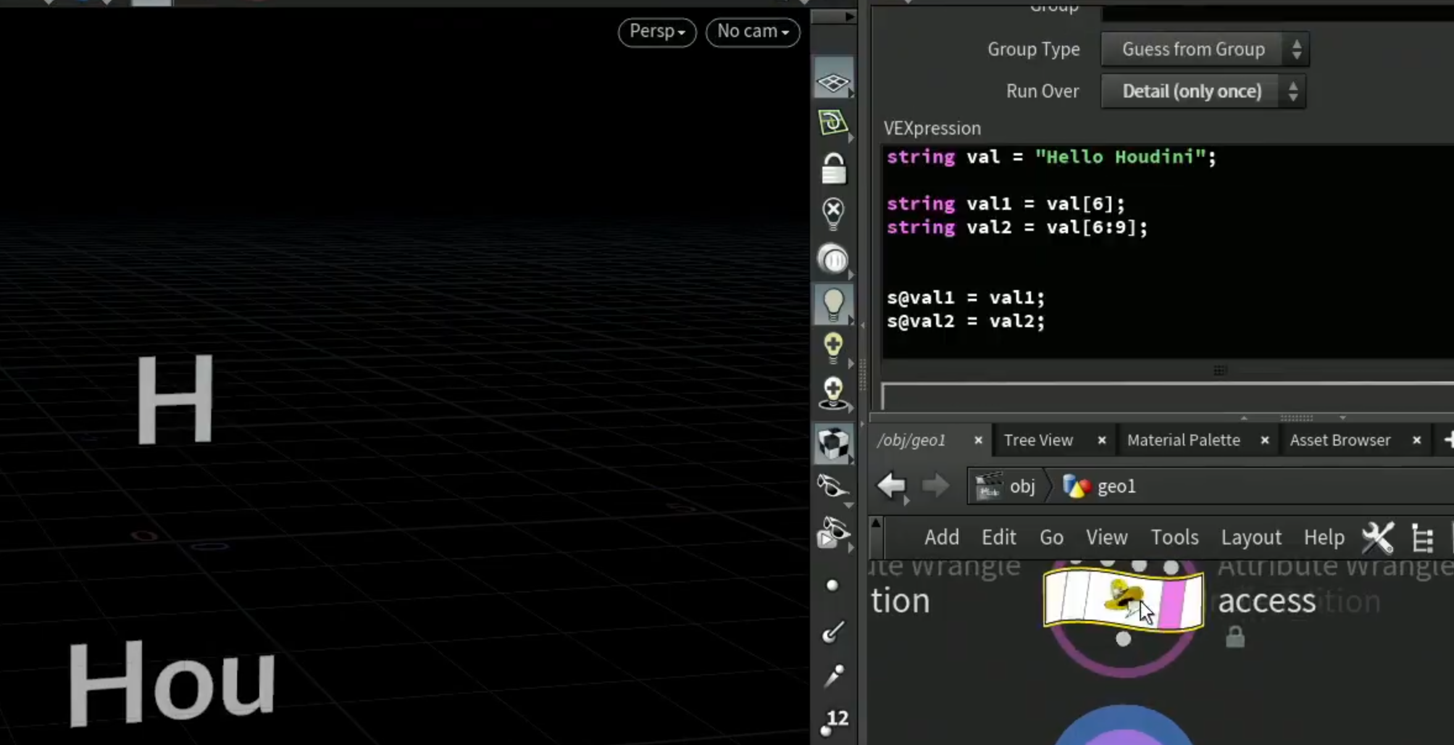This screenshot has width=1454, height=745.
Task: Toggle display point normals icon
Action: click(833, 631)
